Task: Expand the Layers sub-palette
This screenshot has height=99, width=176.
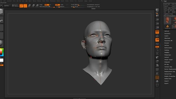Action: [x=166, y=36]
